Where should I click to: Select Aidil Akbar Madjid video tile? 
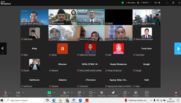pyautogui.click(x=34, y=17)
